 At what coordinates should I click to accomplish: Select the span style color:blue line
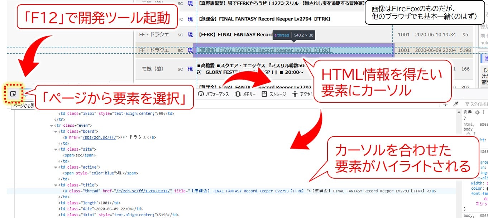(100, 173)
